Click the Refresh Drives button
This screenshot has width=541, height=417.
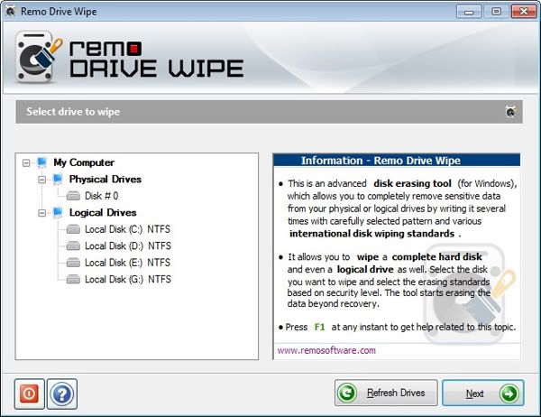[386, 393]
